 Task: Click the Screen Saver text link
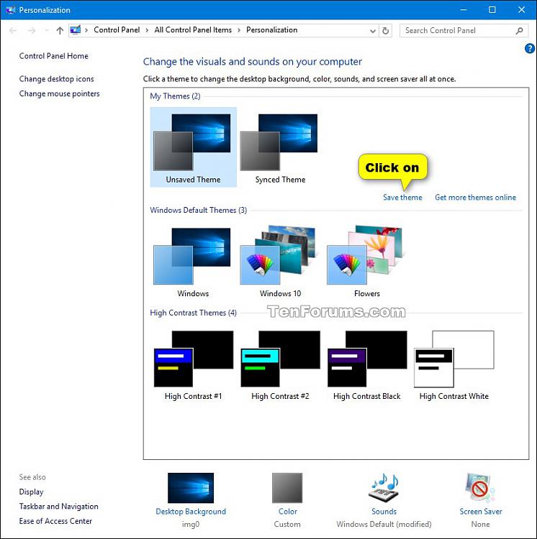pyautogui.click(x=481, y=512)
